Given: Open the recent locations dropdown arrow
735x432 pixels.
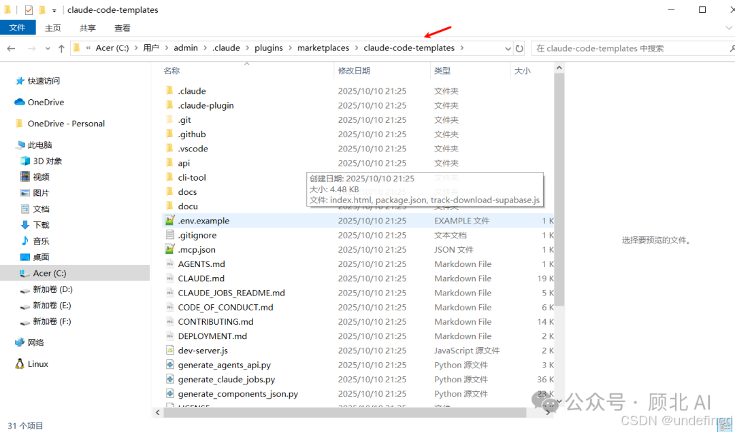Looking at the screenshot, I should [48, 48].
